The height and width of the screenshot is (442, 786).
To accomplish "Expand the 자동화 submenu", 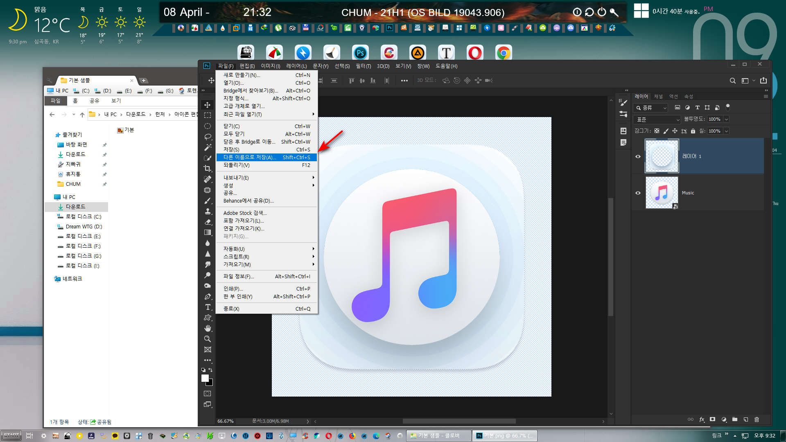I will point(267,249).
